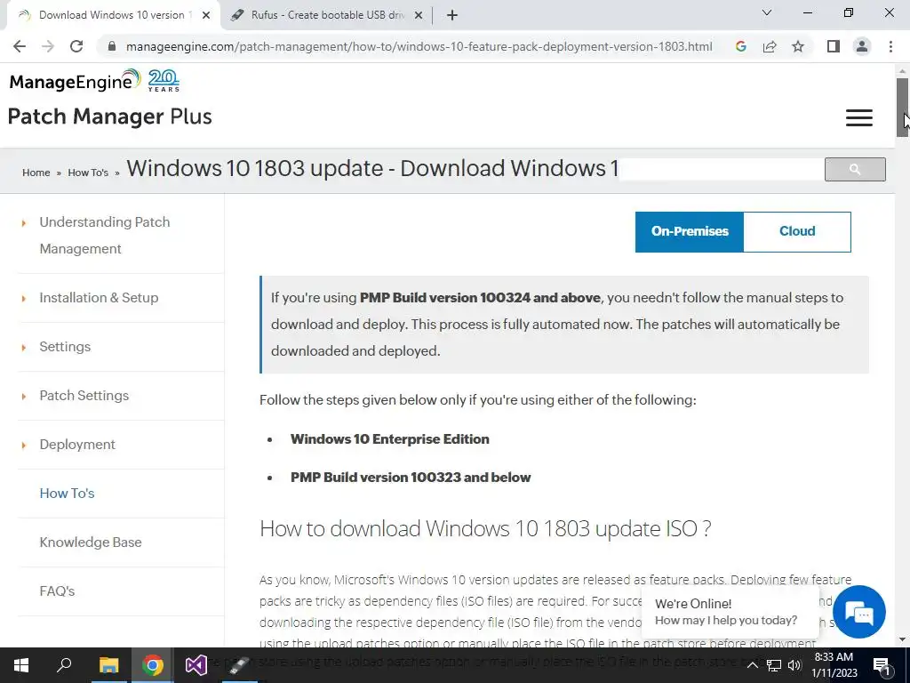
Task: Expand Understanding Patch Management section
Action: (x=105, y=235)
